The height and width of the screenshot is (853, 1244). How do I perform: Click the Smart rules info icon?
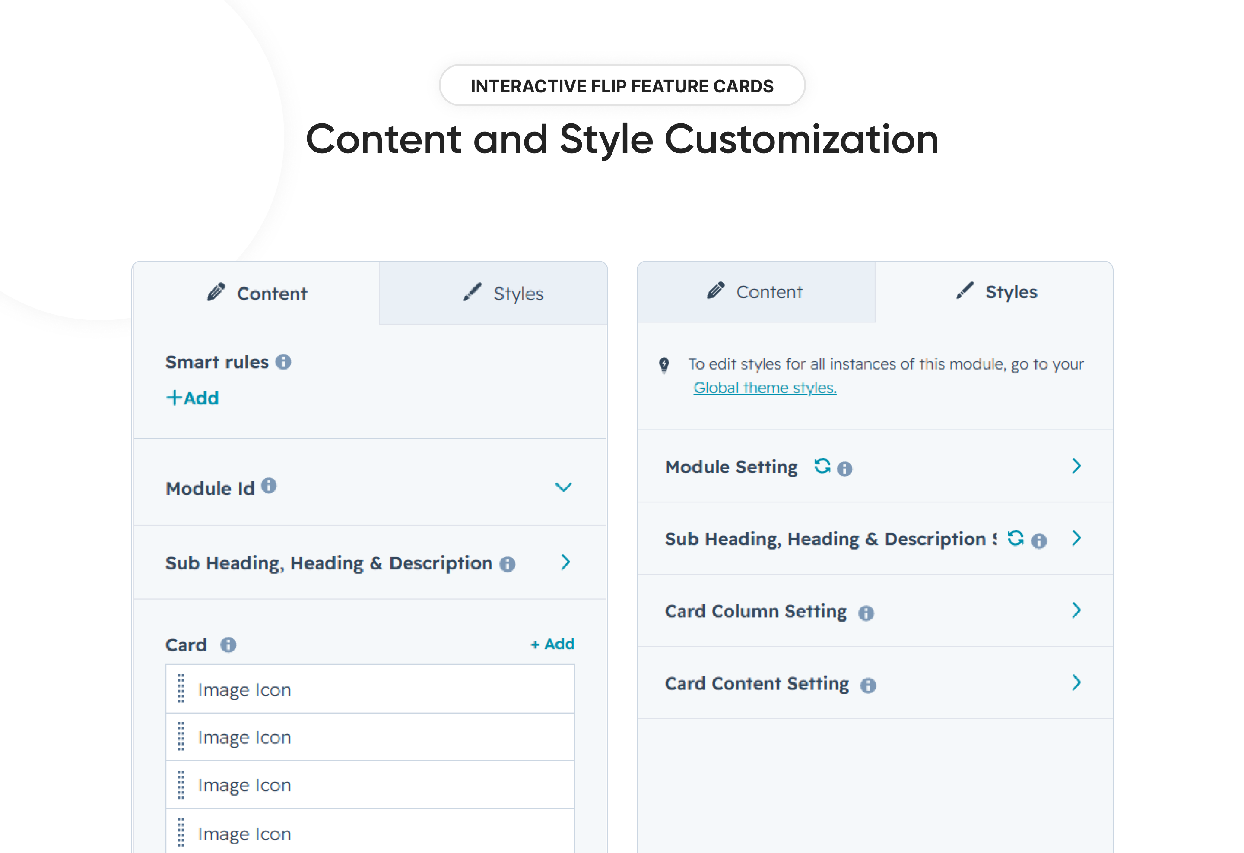(x=283, y=362)
